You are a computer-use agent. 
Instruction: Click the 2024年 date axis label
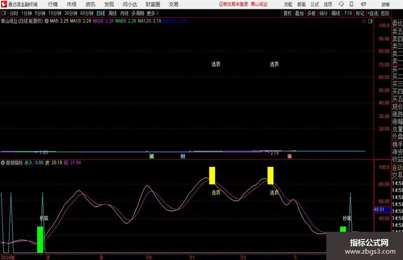[x=8, y=257]
